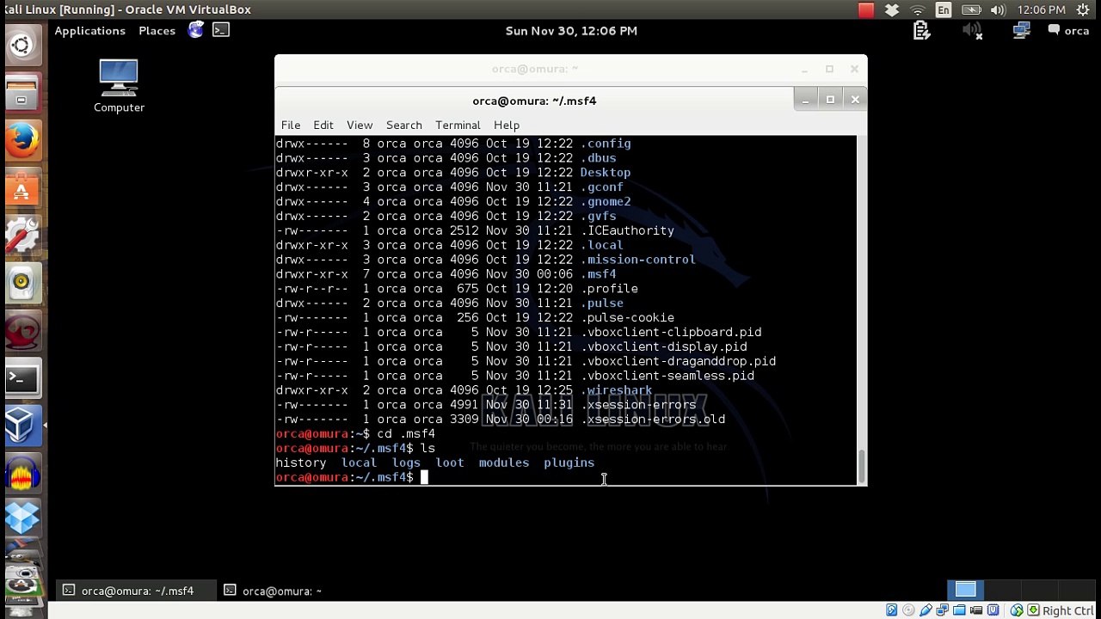Click the Kali battery status icon
This screenshot has height=619, width=1101.
pos(921,31)
